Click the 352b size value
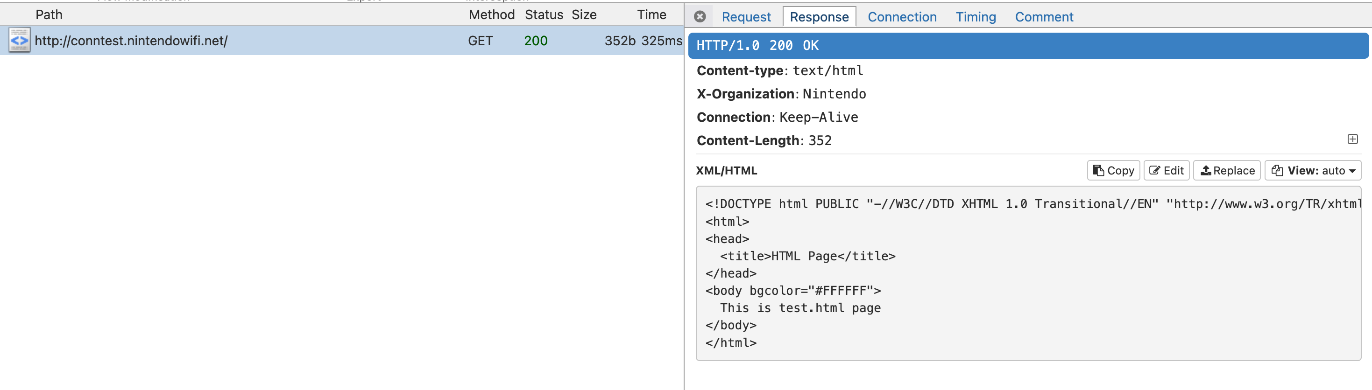 tap(620, 41)
